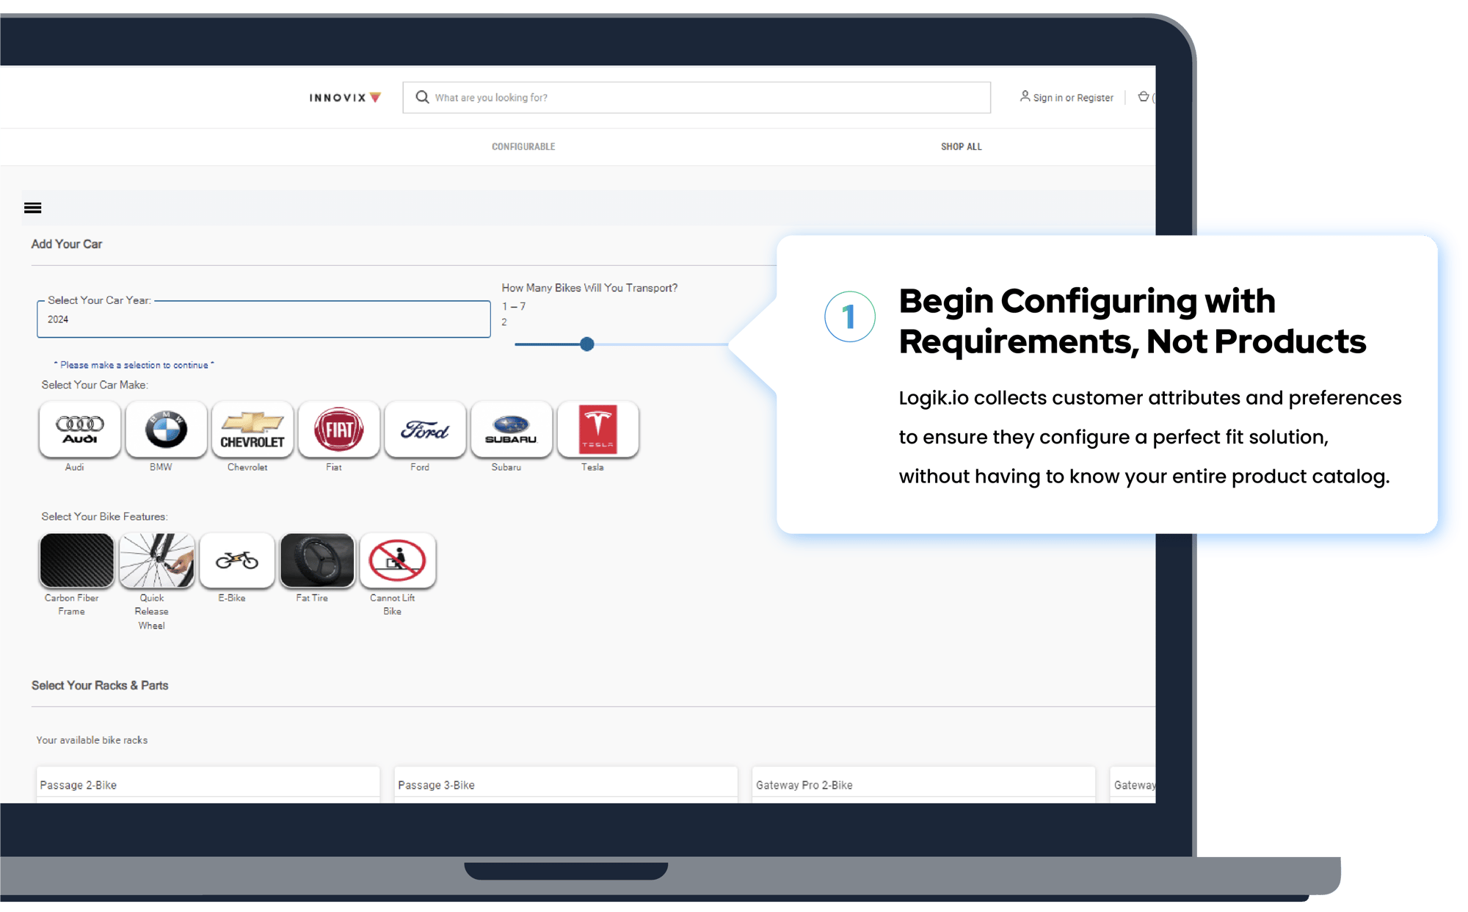Expand the hamburger menu icon
The height and width of the screenshot is (912, 1468).
(x=32, y=207)
